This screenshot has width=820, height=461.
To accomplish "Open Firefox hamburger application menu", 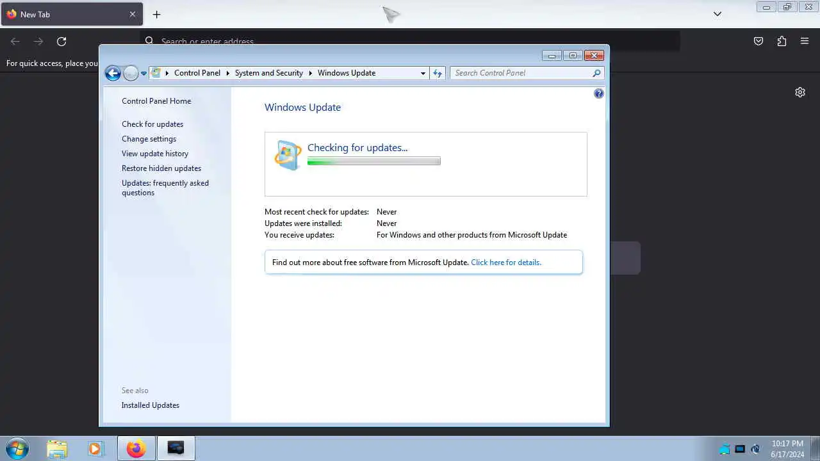I will tap(805, 41).
